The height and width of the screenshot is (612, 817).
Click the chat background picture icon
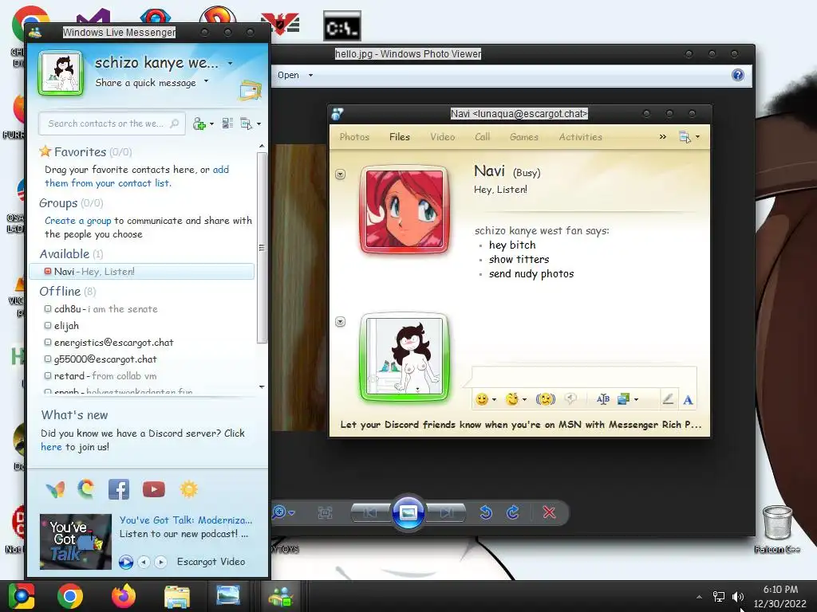(x=624, y=399)
